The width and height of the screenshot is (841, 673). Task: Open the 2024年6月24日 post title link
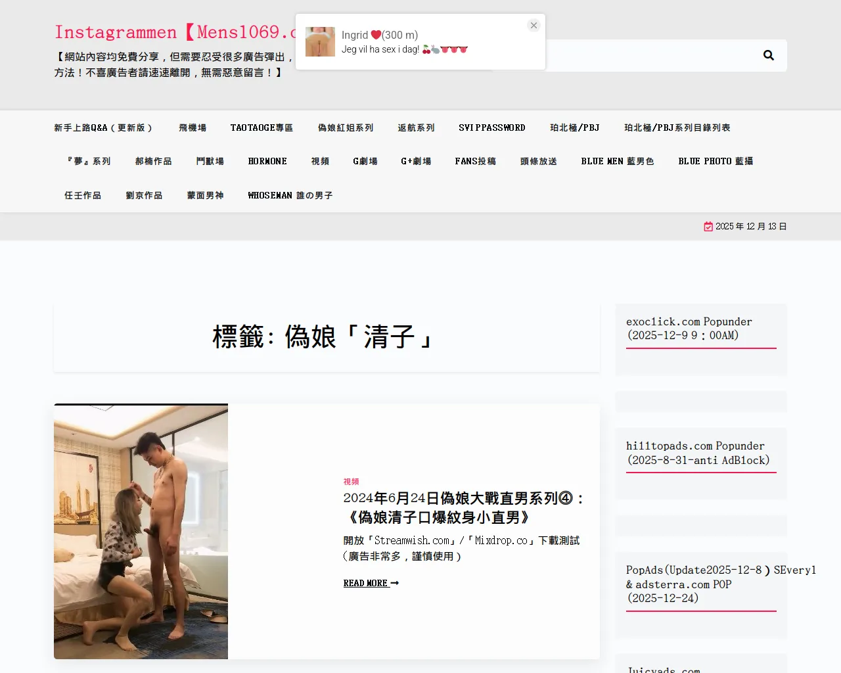click(464, 508)
